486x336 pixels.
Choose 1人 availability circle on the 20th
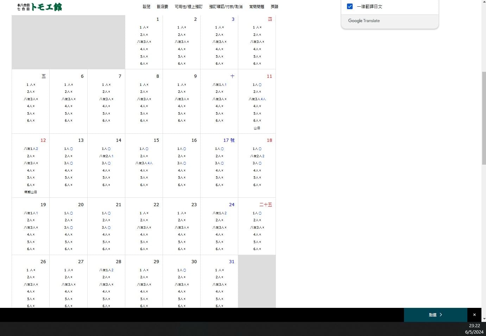(71, 213)
